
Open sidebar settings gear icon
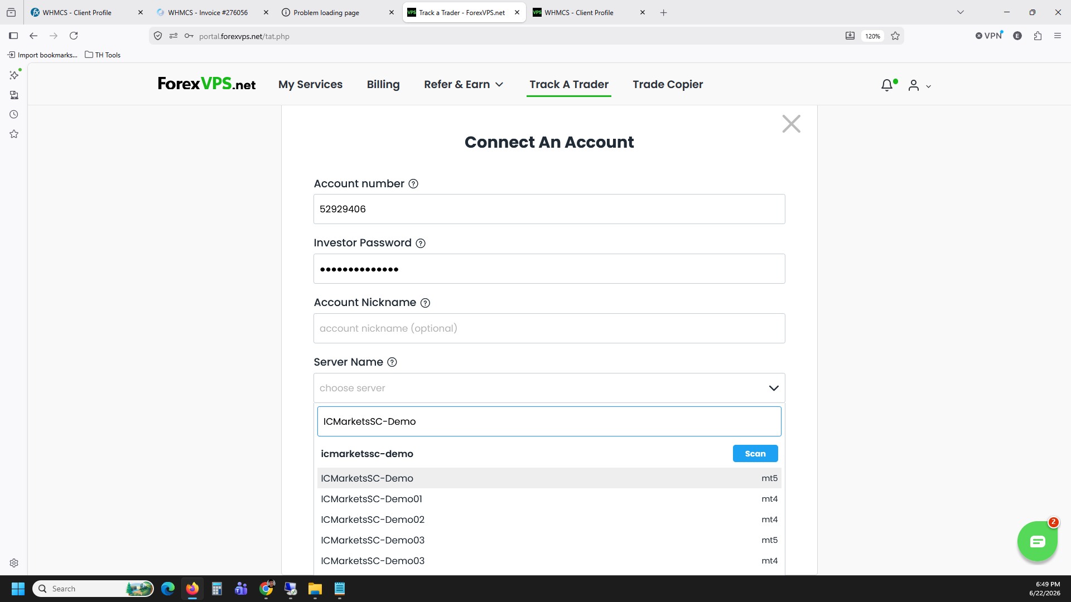pos(14,563)
